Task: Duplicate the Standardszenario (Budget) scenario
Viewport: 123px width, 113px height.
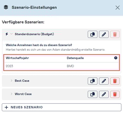Action: tap(93, 34)
